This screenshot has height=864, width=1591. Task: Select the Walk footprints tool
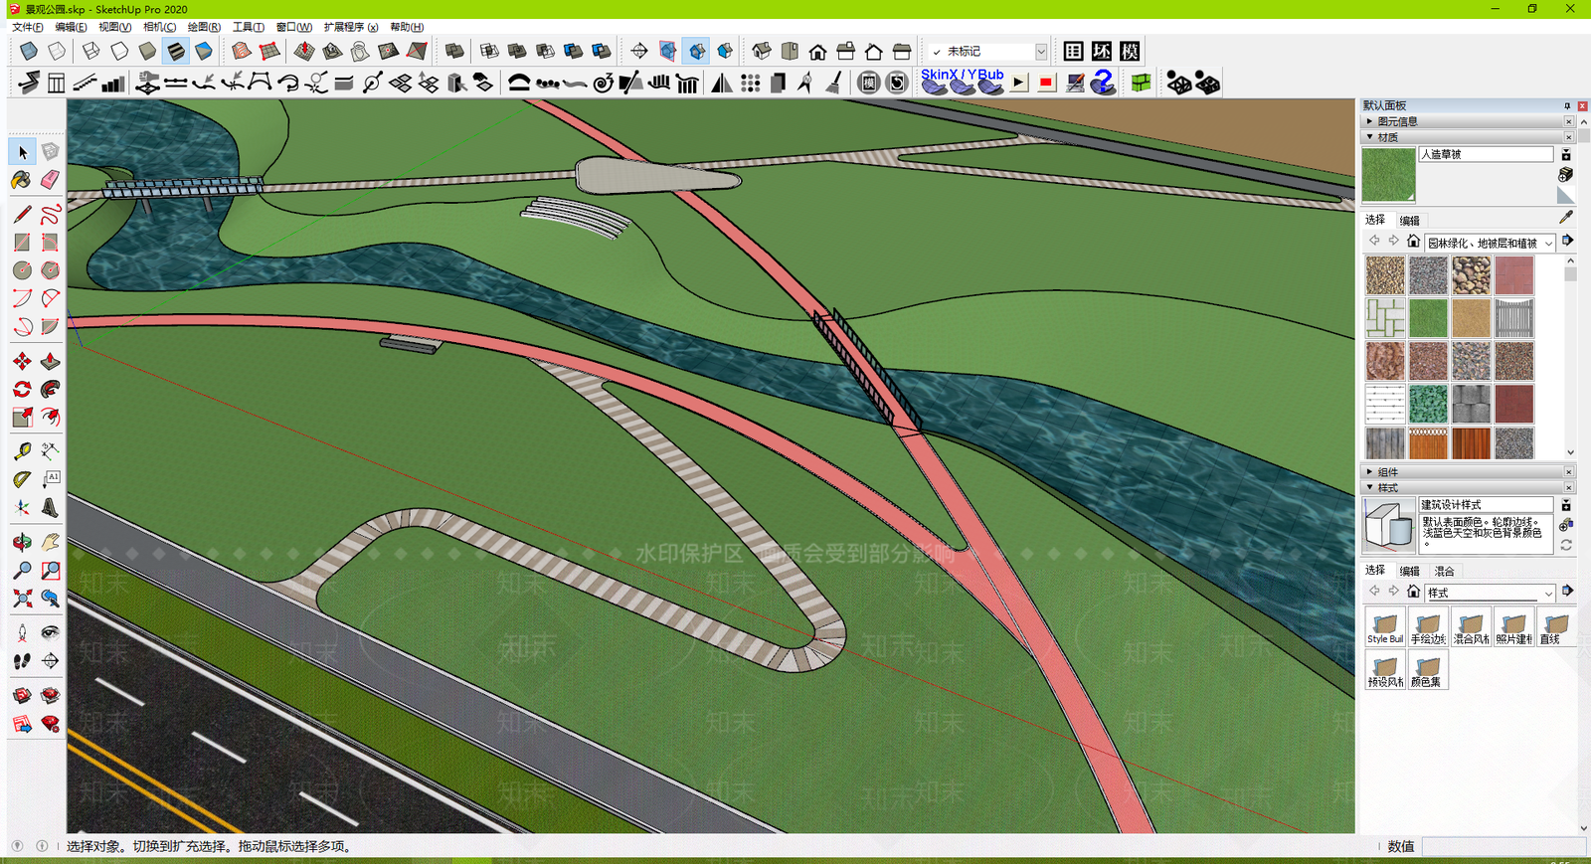(x=22, y=660)
